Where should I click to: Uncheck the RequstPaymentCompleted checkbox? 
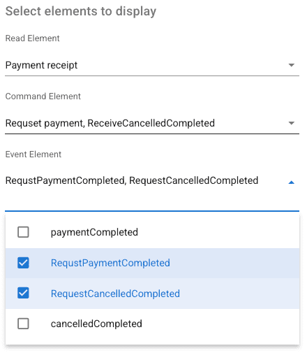click(23, 263)
